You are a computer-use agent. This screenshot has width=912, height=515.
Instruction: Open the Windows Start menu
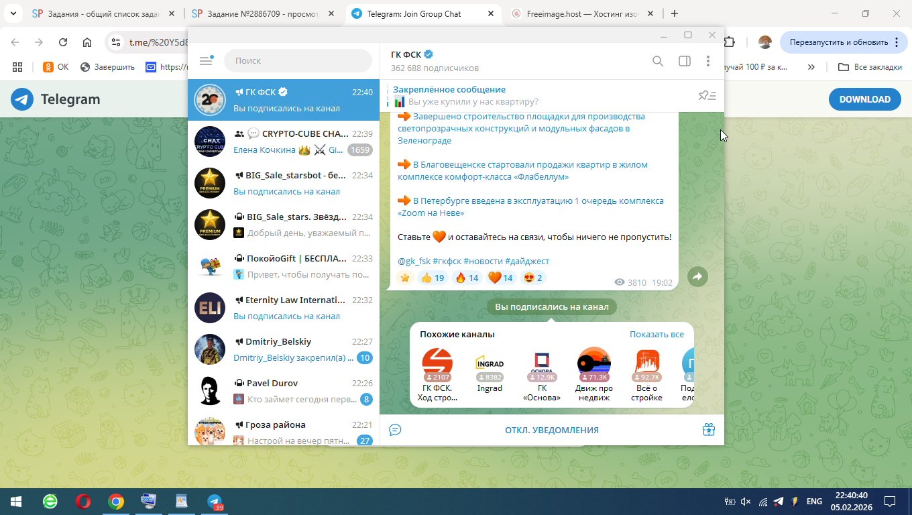[16, 502]
